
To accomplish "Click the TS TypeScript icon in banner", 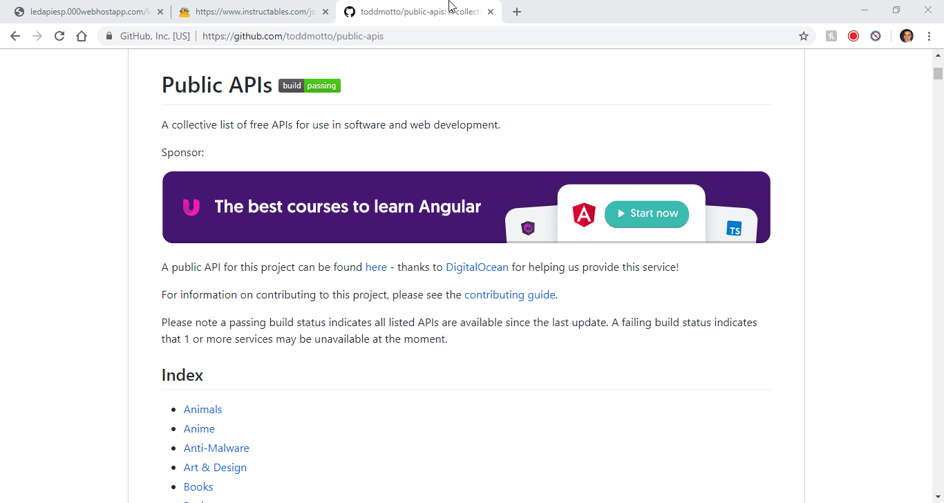I will point(734,229).
